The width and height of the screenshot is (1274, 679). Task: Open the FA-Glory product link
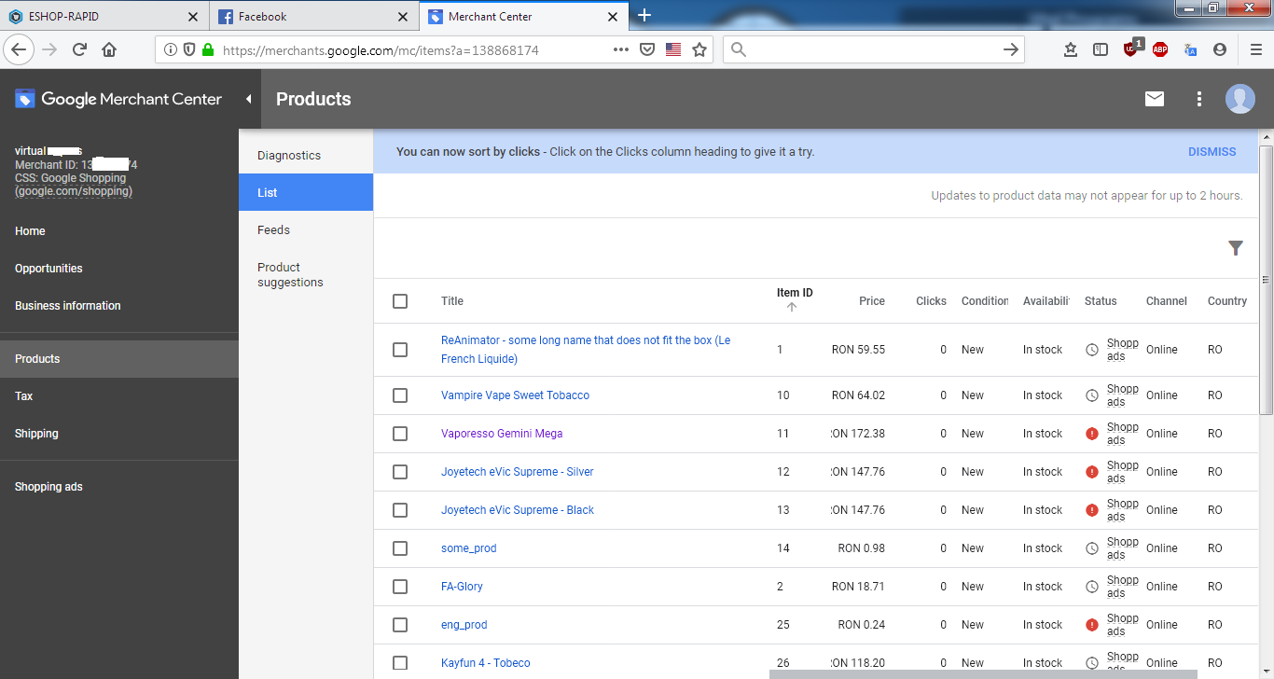[462, 587]
